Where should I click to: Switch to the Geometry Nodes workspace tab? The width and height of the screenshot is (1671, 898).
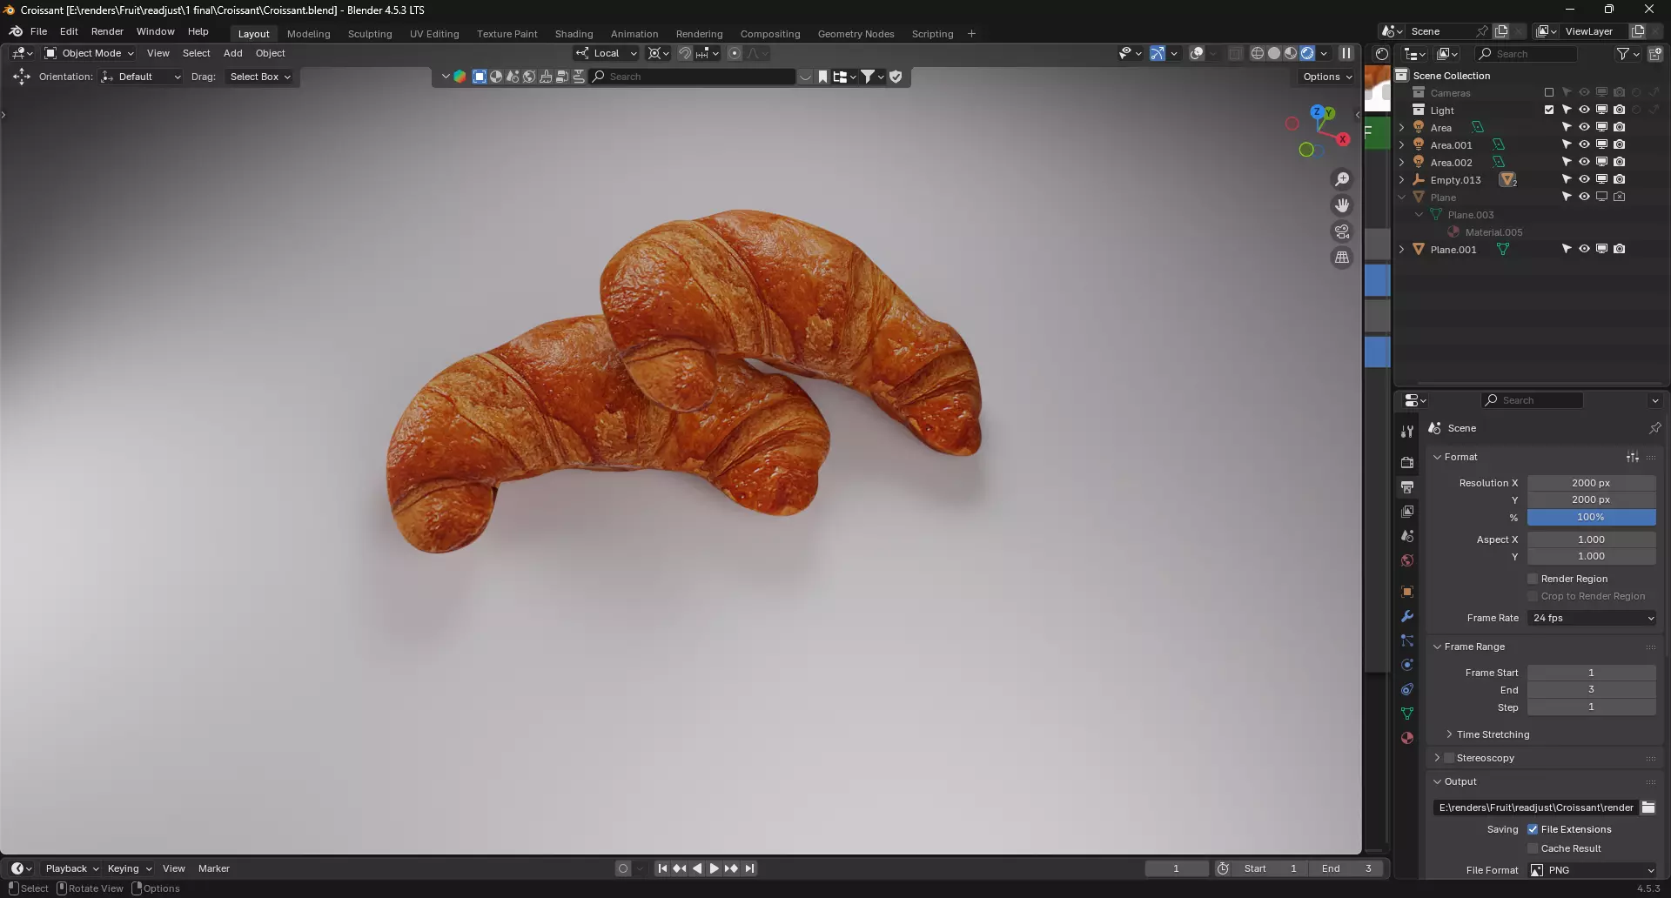[x=856, y=34]
